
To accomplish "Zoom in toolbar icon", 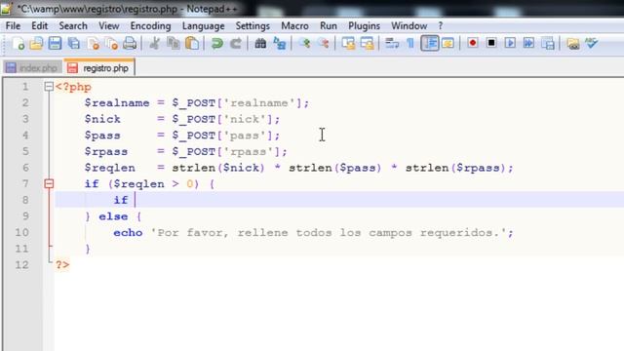I will pyautogui.click(x=305, y=43).
